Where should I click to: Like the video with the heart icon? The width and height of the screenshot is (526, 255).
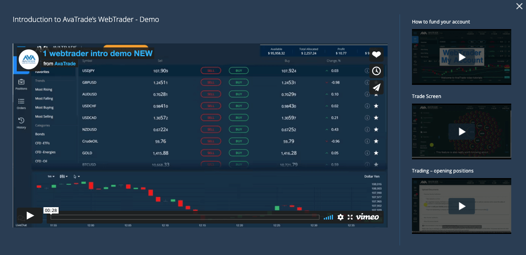(376, 55)
